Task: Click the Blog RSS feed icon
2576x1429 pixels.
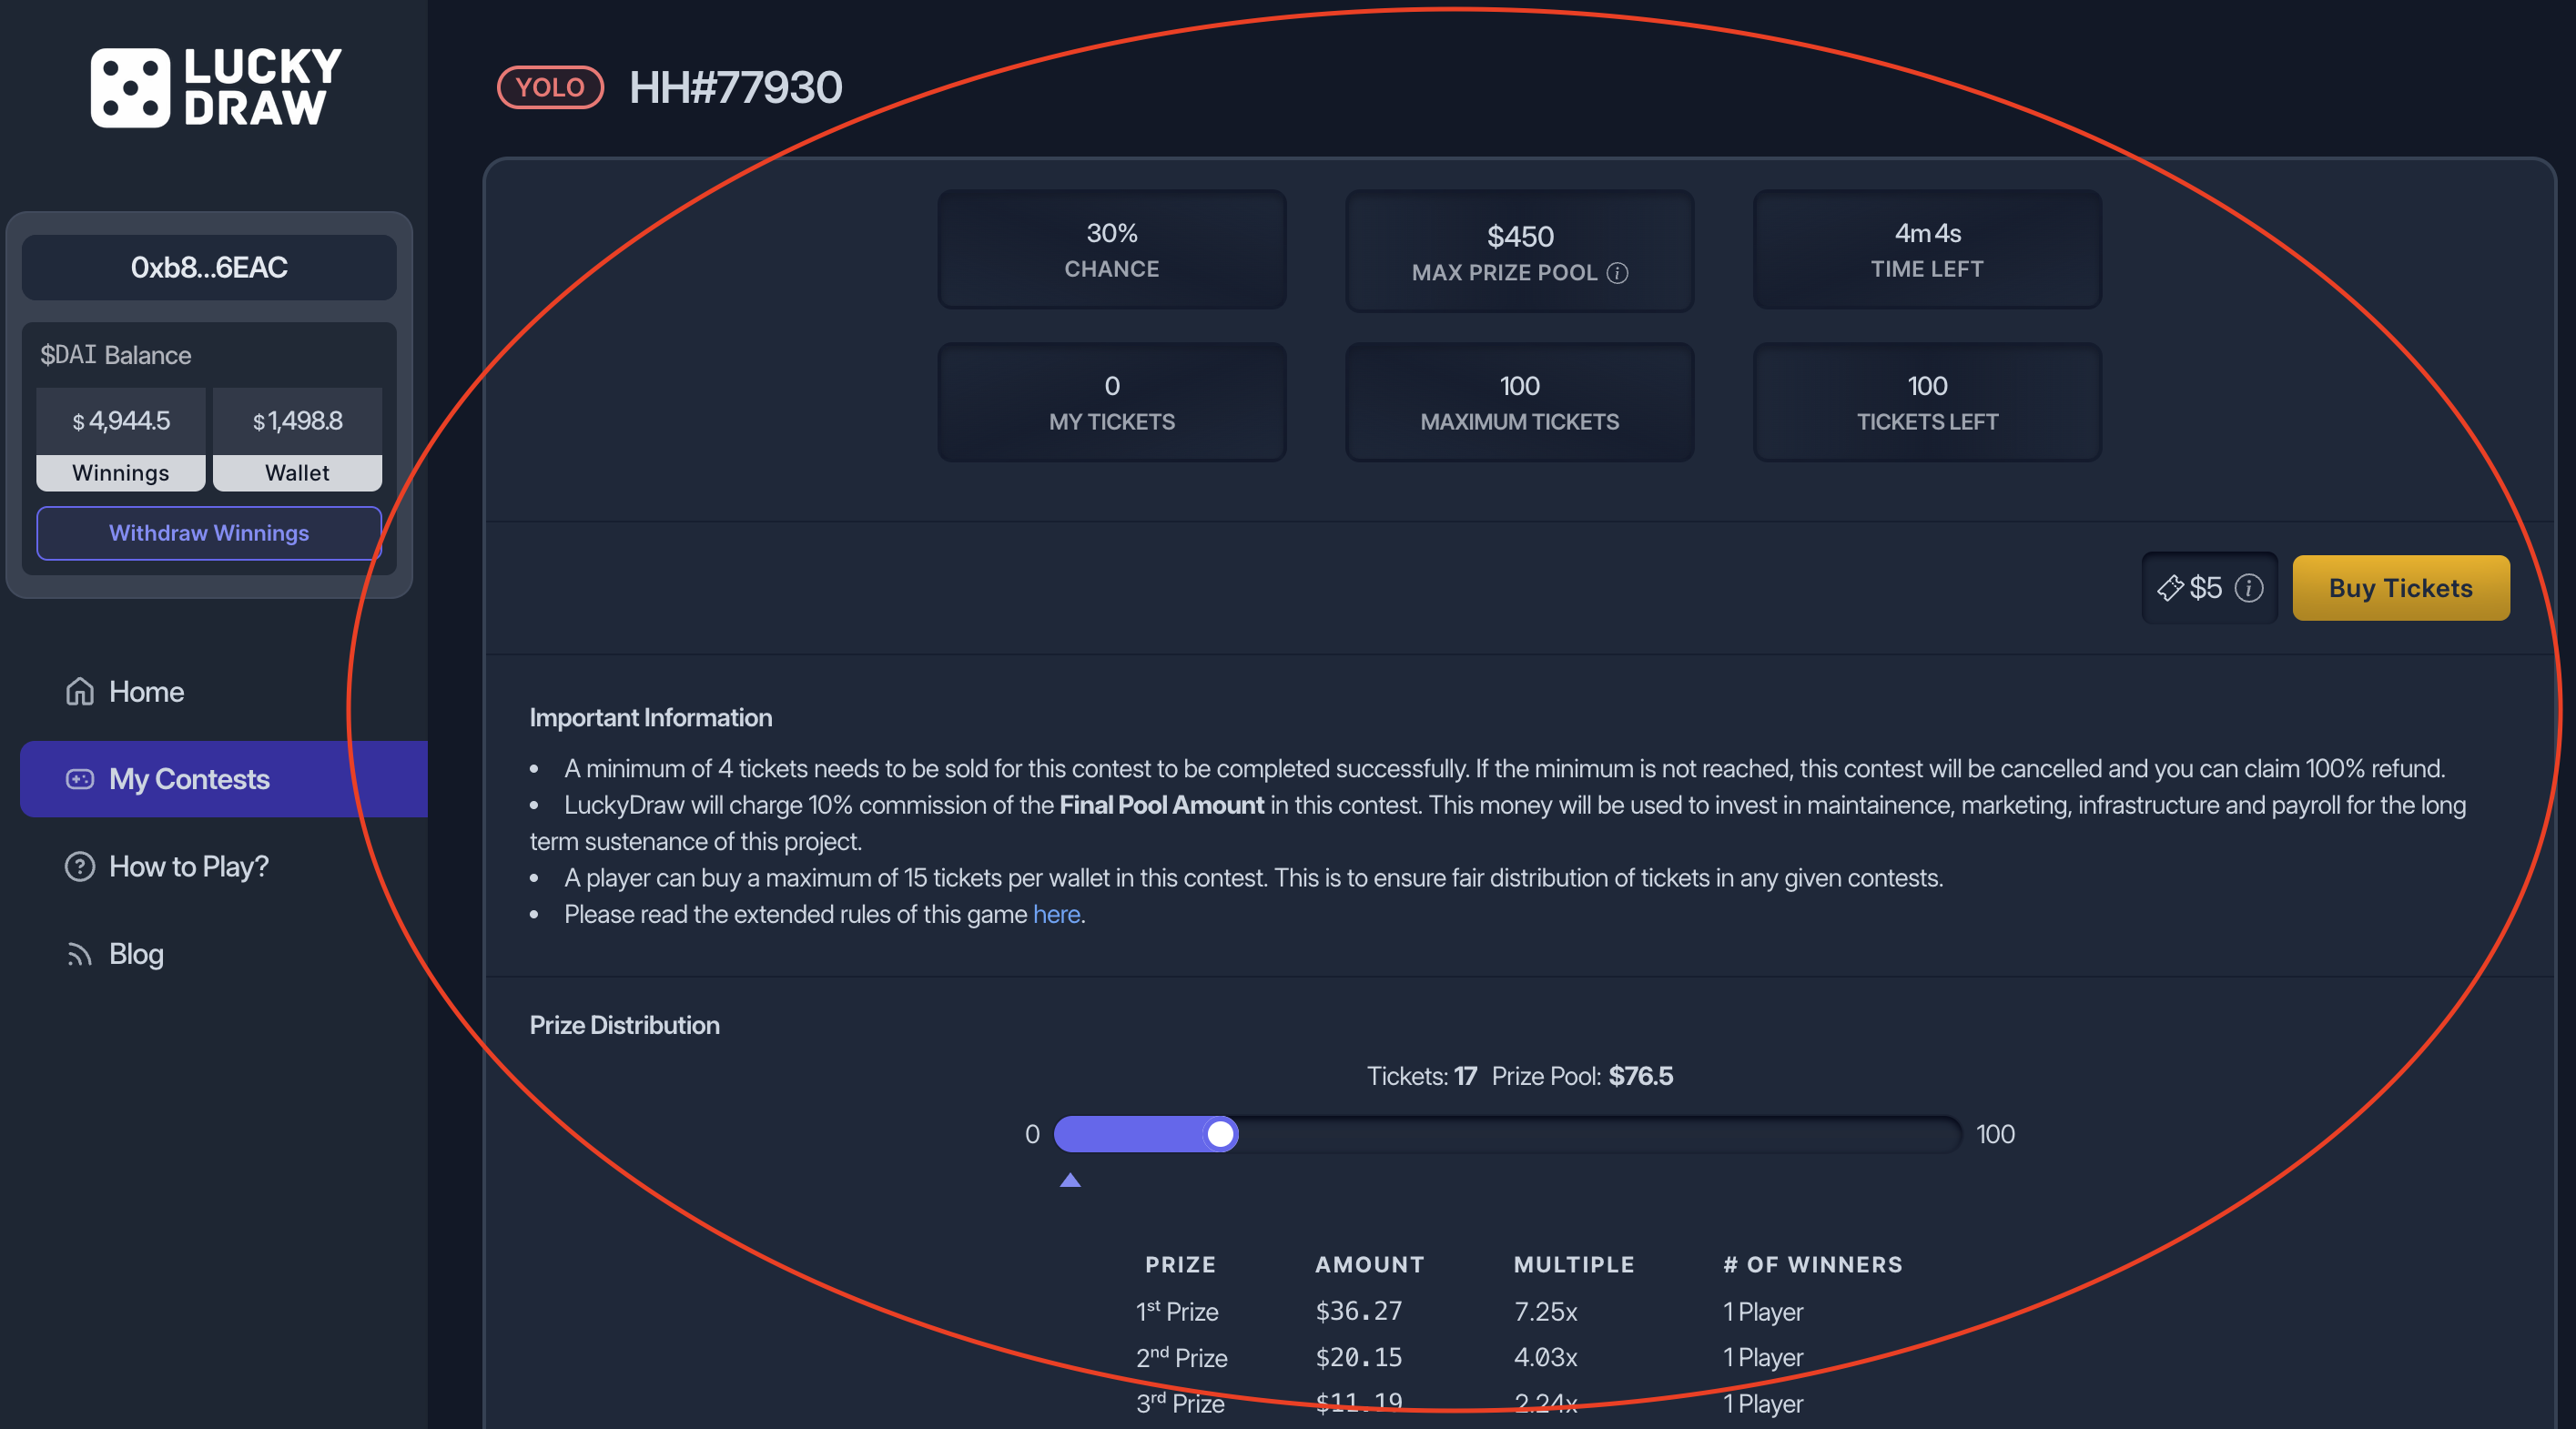Action: [79, 953]
